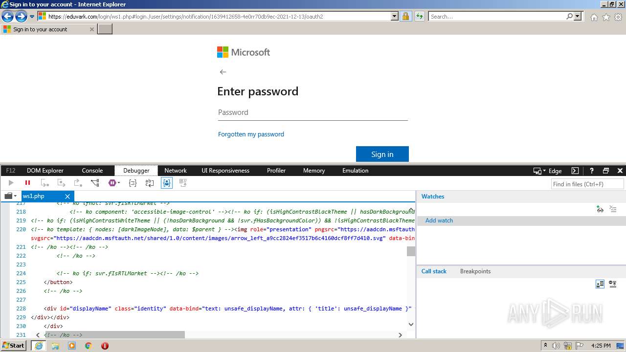Open the address bar autocomplete dropdown
The image size is (626, 352).
coord(395,16)
